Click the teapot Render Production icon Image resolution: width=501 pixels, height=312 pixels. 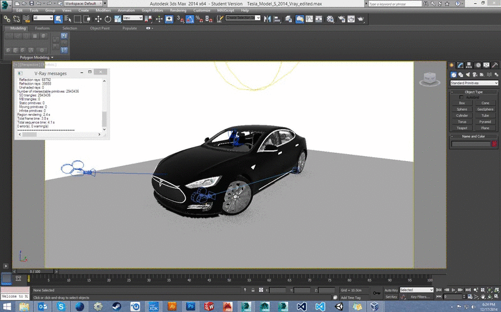tap(361, 19)
